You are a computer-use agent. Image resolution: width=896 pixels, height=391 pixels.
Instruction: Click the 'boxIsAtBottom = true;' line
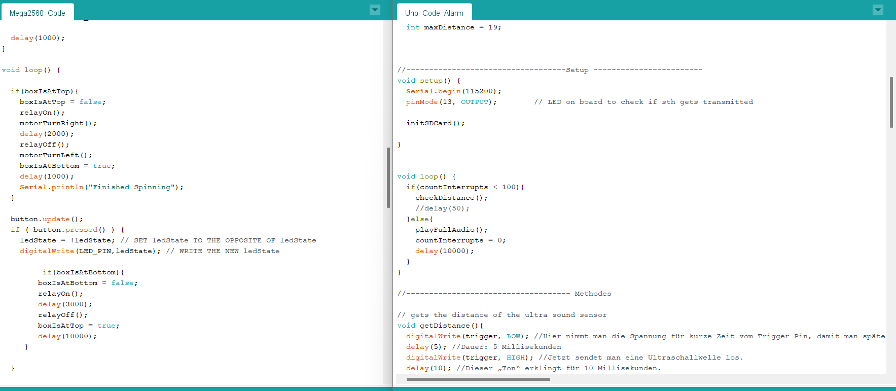(x=67, y=166)
